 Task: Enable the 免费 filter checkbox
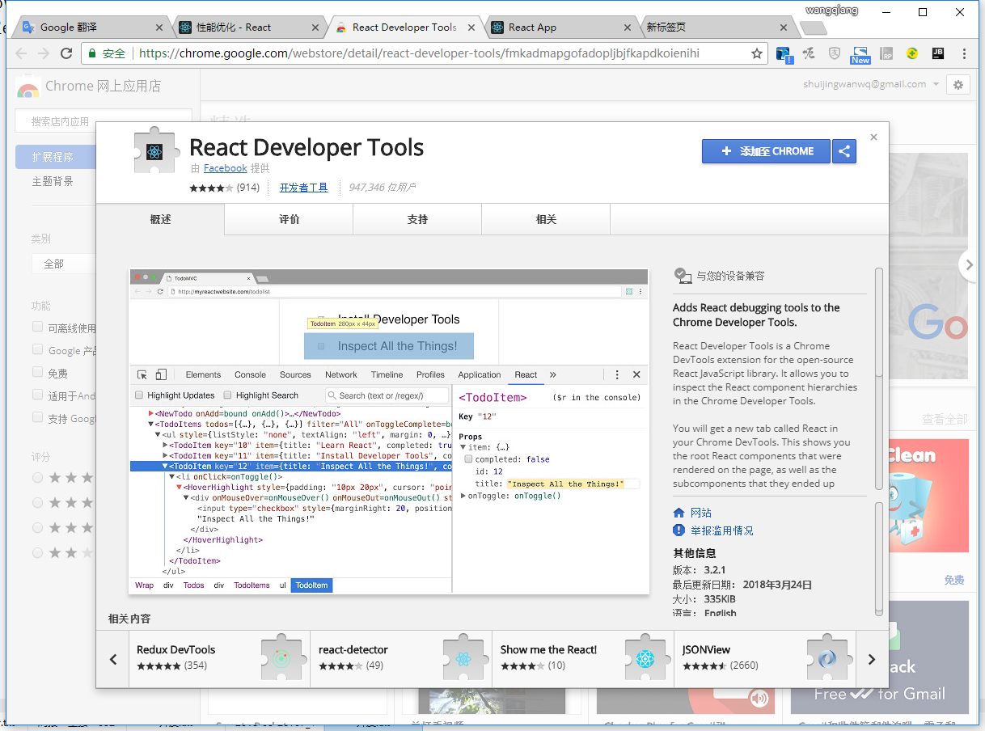(x=37, y=373)
